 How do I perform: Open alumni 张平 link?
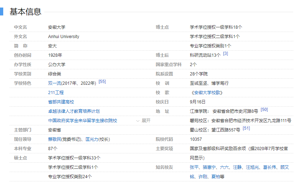coord(194,167)
